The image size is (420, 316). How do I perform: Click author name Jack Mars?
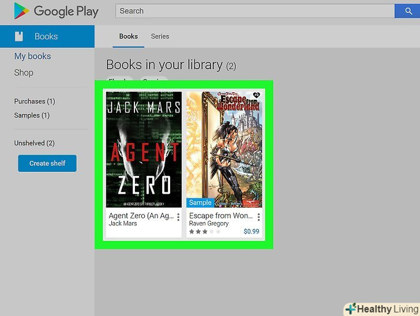[123, 224]
